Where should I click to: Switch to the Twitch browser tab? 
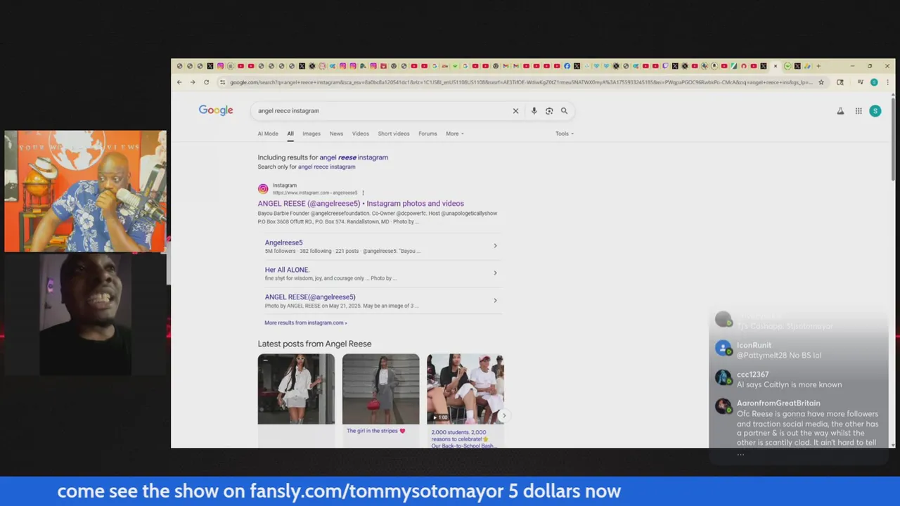(665, 66)
